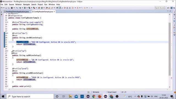Open the Project menu
The height and width of the screenshot is (99, 176).
click(x=40, y=4)
